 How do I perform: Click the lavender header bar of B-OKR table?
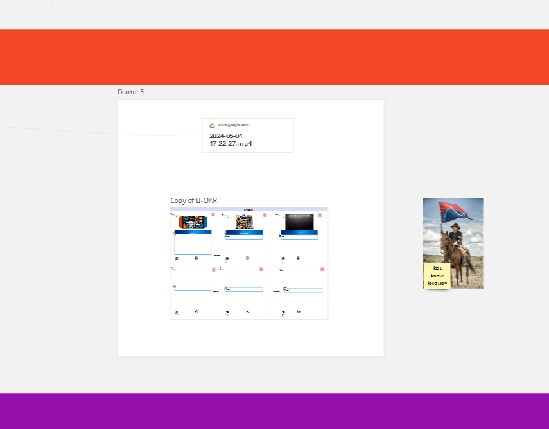click(249, 209)
